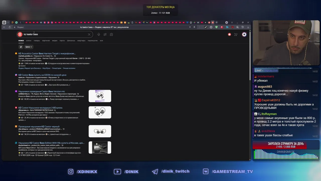The image size is (321, 181).
Task: Click chat username ava20ava
Action: [x=268, y=131]
